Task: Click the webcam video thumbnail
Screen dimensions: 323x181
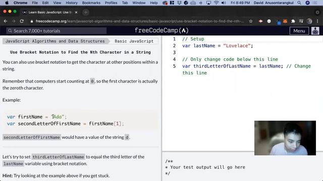Action: coord(285,138)
